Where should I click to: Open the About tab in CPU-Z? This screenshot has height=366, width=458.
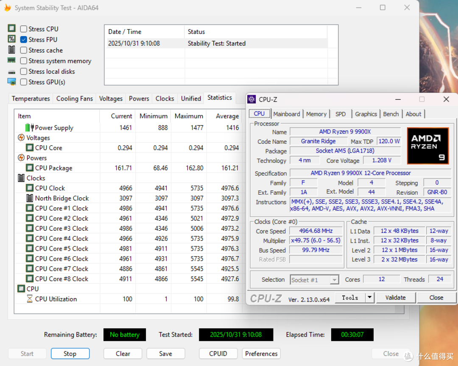tap(413, 114)
